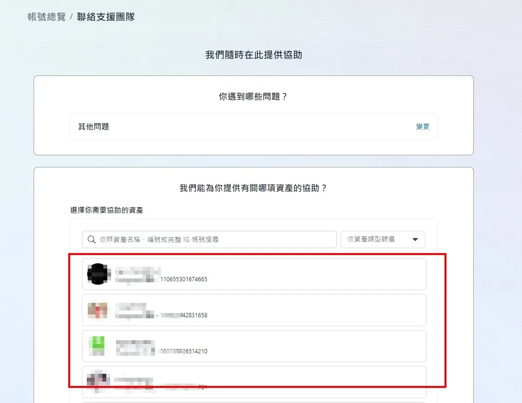Open 帳號總覽 breadcrumb link
Image resolution: width=522 pixels, height=403 pixels.
pos(47,17)
